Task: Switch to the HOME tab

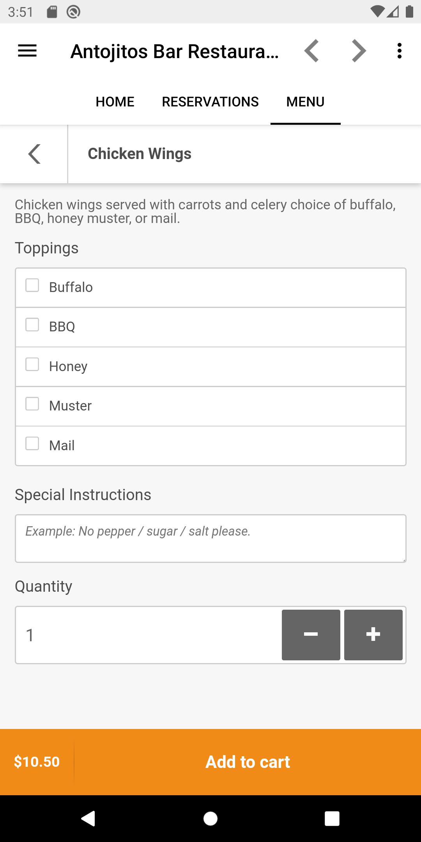Action: tap(115, 102)
